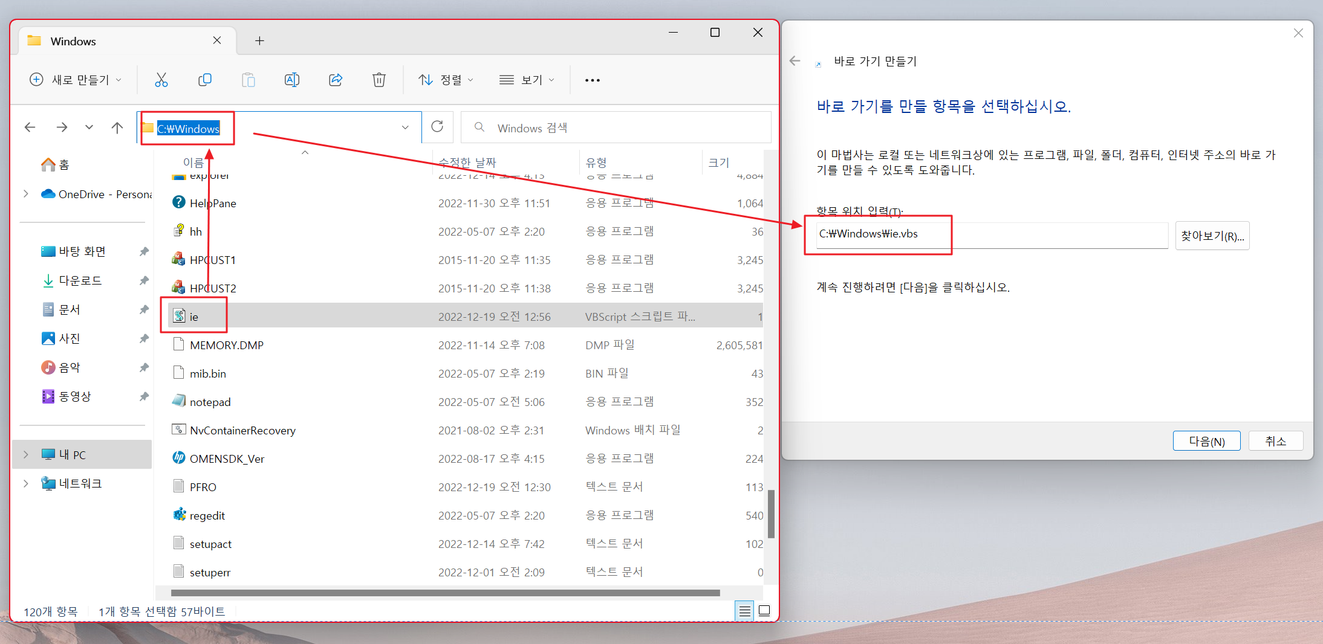Open recent locations dropdown arrow
1323x644 pixels.
coord(89,127)
